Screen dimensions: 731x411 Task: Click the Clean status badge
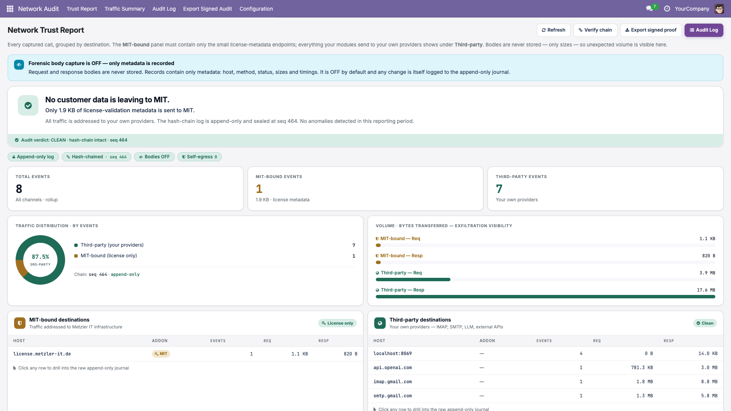coord(705,323)
